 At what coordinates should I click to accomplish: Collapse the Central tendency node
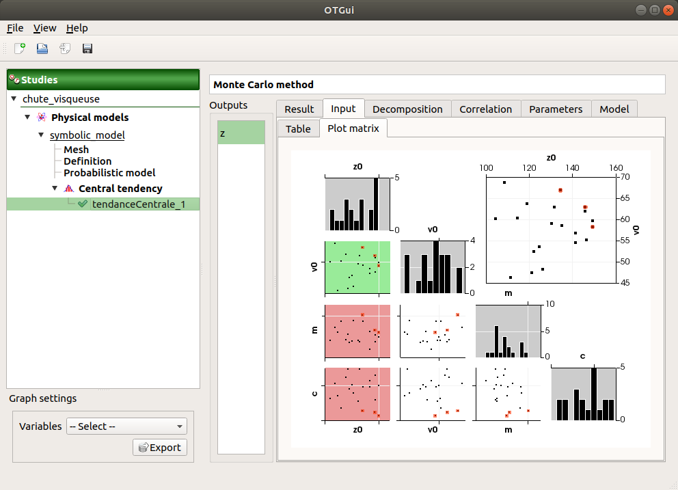click(55, 188)
